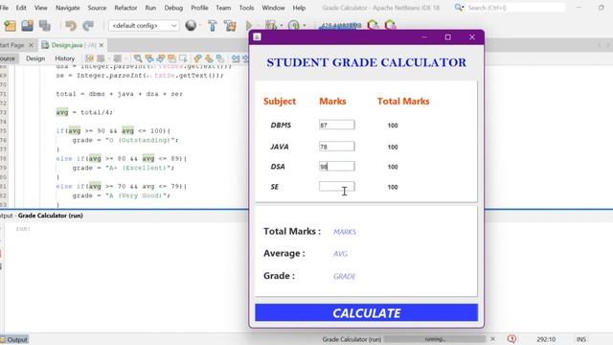Open the Window menu
The image size is (613, 345).
click(273, 8)
